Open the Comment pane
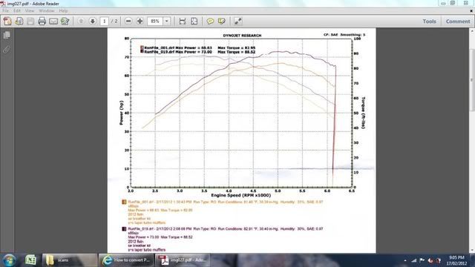Screen dimensions: 475x267 (458, 22)
